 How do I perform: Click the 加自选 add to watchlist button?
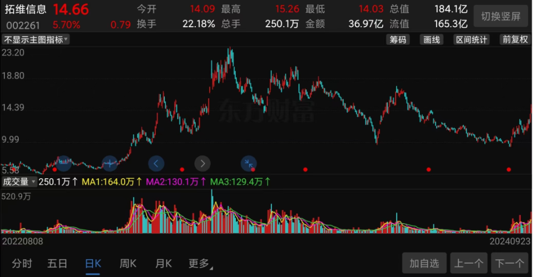424,263
